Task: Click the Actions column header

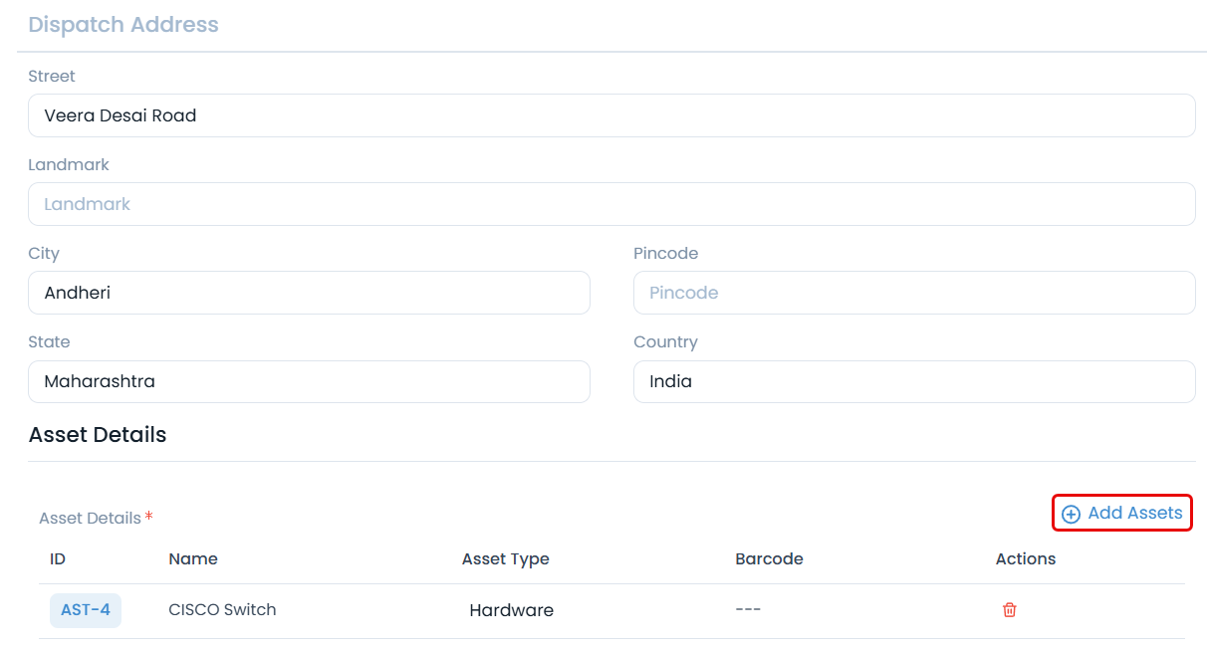Action: [1025, 558]
